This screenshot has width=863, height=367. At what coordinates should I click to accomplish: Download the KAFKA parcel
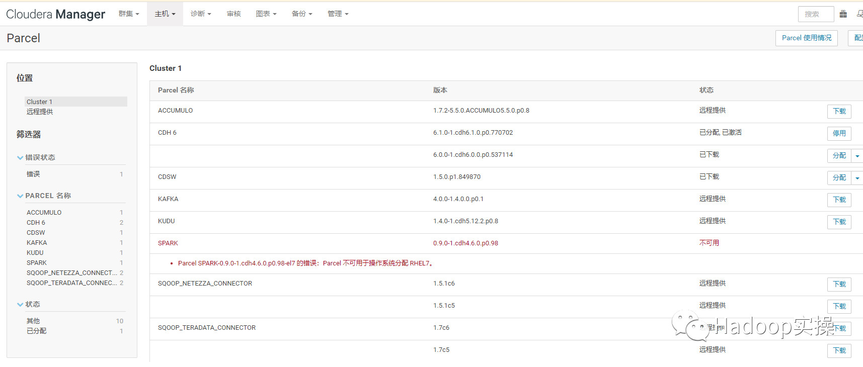[x=839, y=200]
